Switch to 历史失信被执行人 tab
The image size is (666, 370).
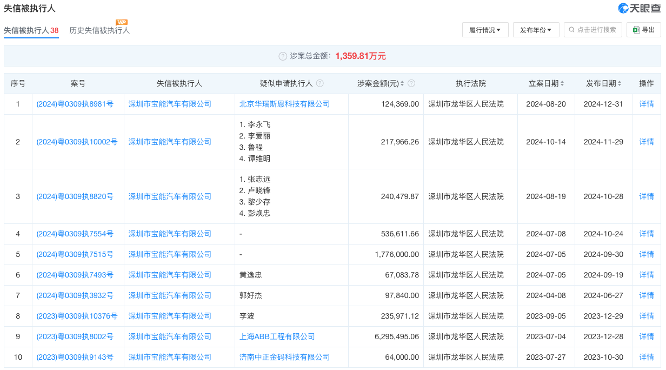tap(99, 30)
